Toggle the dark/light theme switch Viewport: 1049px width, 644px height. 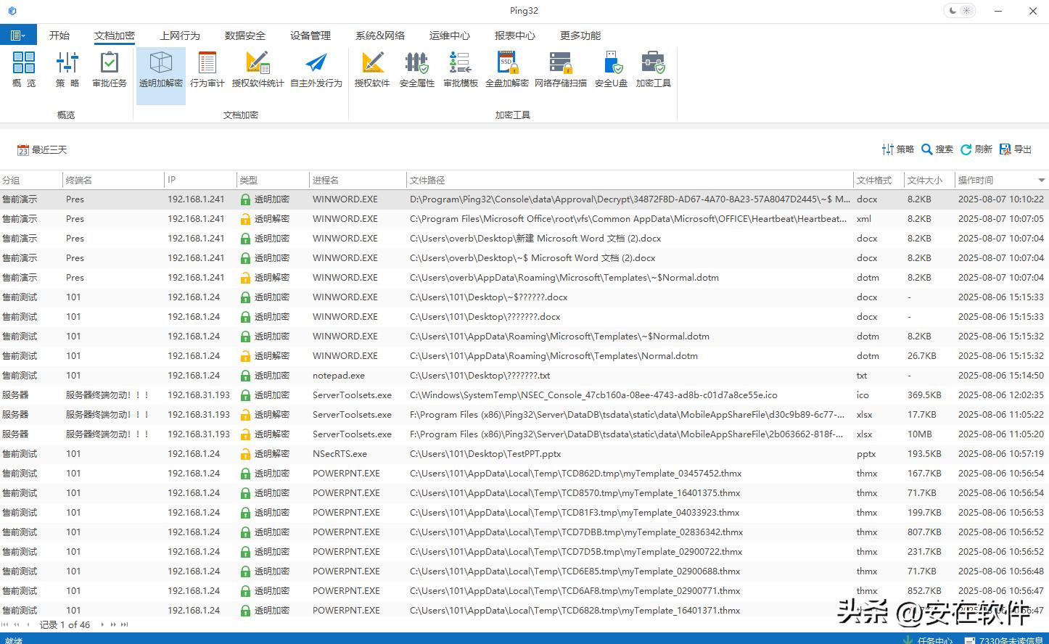tap(960, 11)
